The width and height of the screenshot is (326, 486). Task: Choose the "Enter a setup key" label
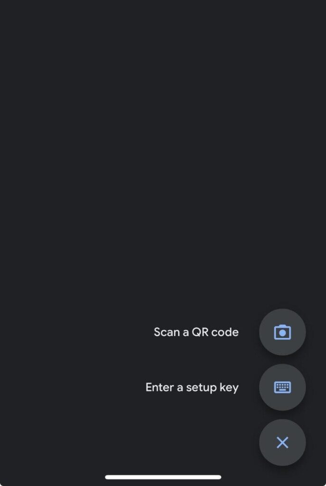[192, 387]
